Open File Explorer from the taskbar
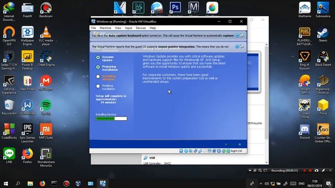Screen dimensions: 335x188 click(x=30, y=183)
